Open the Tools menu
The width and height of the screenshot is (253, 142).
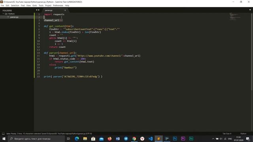pos(41,6)
